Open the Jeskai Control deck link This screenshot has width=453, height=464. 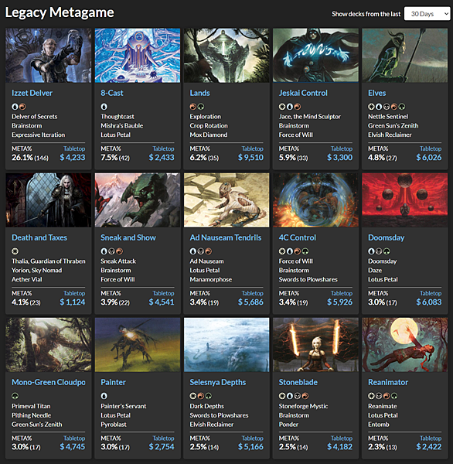pos(303,93)
